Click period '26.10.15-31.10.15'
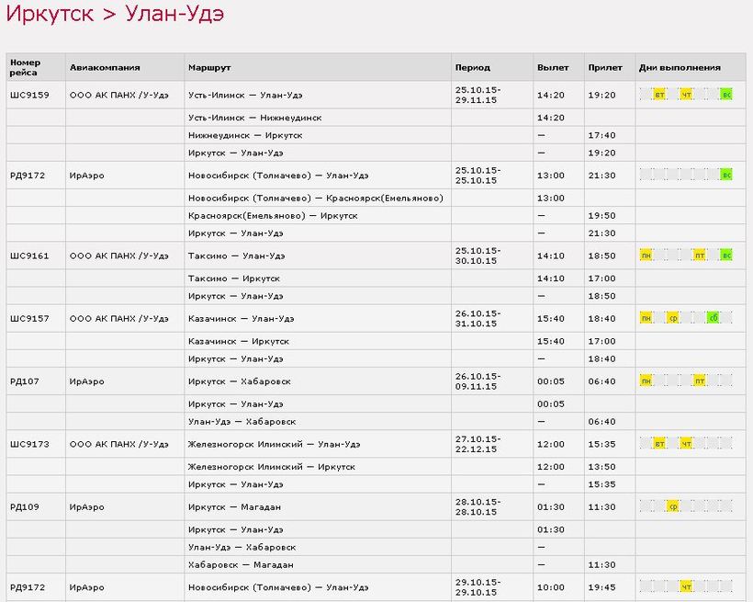The height and width of the screenshot is (602, 753). (x=478, y=318)
